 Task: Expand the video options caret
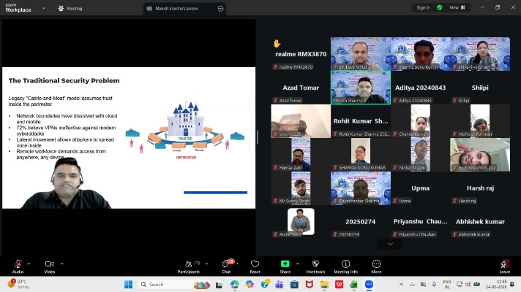click(x=61, y=263)
